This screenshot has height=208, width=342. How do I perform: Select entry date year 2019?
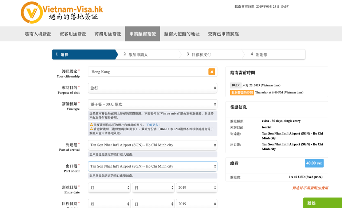[196, 188]
